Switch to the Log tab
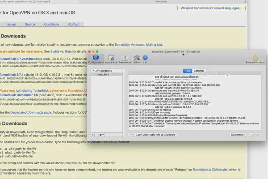Image resolution: width=268 pixels, height=179 pixels. (188, 71)
